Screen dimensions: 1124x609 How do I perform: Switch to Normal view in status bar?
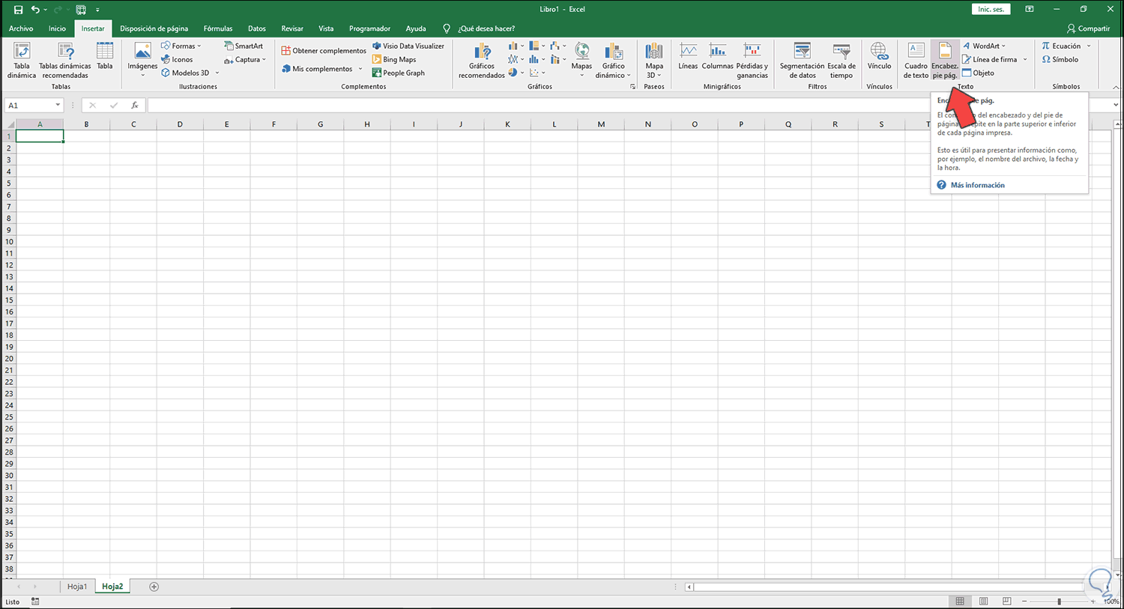coord(960,602)
